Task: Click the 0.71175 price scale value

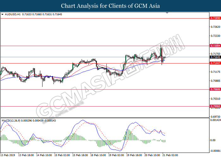Action: [x=215, y=72]
